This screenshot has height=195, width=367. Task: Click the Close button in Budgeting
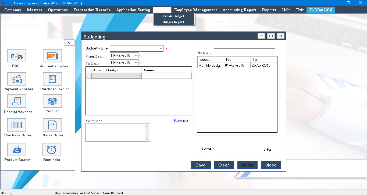[x=270, y=165]
